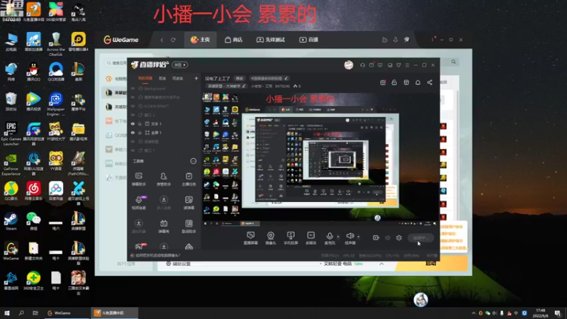This screenshot has height=319, width=567.
Task: Add a new scene with plus icon
Action: tap(196, 78)
